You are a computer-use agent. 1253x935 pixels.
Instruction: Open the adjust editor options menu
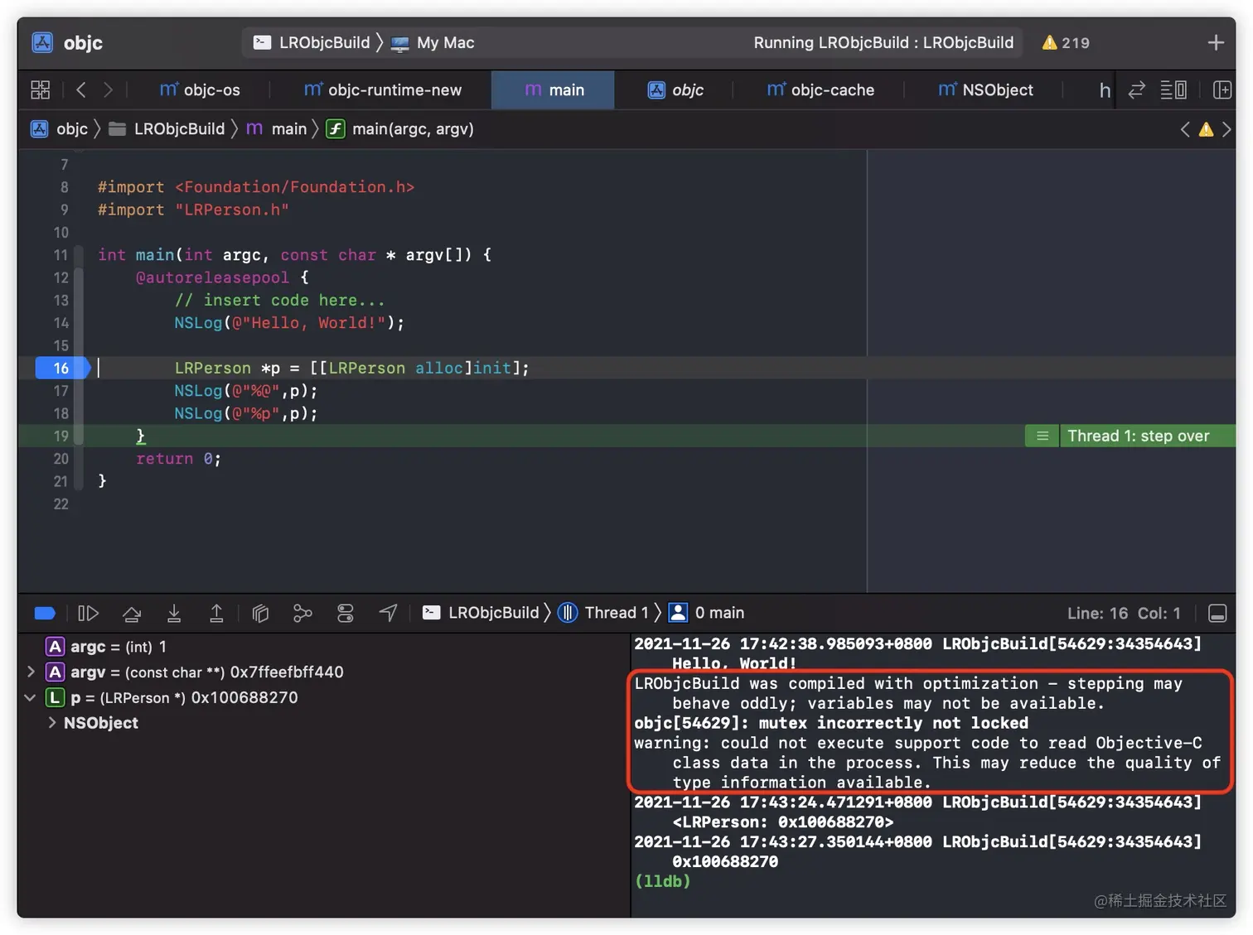(1173, 89)
